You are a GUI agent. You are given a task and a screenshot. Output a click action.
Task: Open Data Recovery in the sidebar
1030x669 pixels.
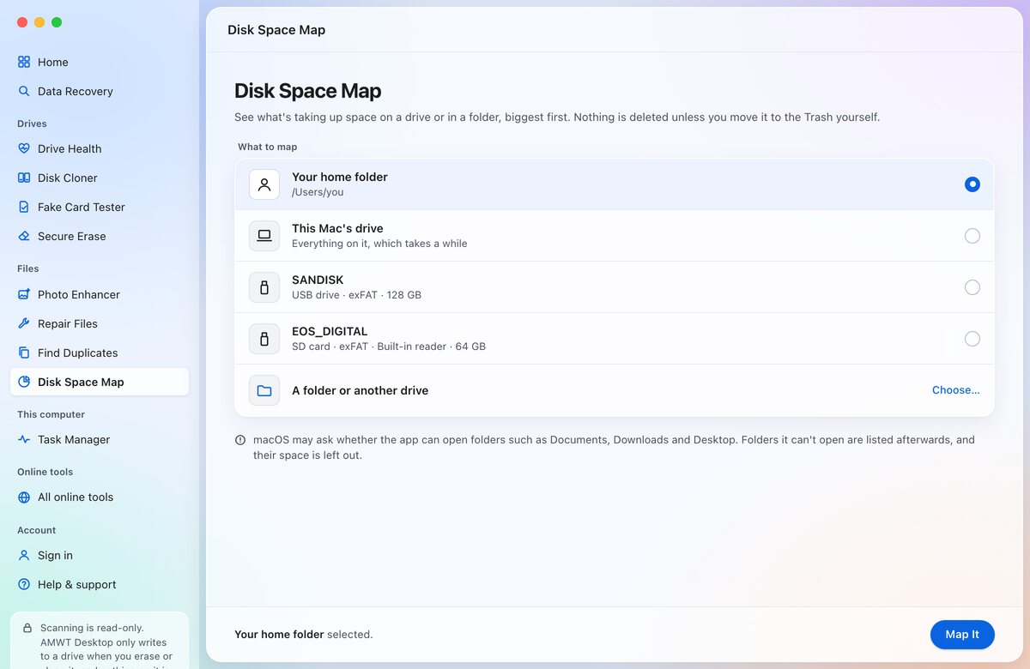click(100, 91)
